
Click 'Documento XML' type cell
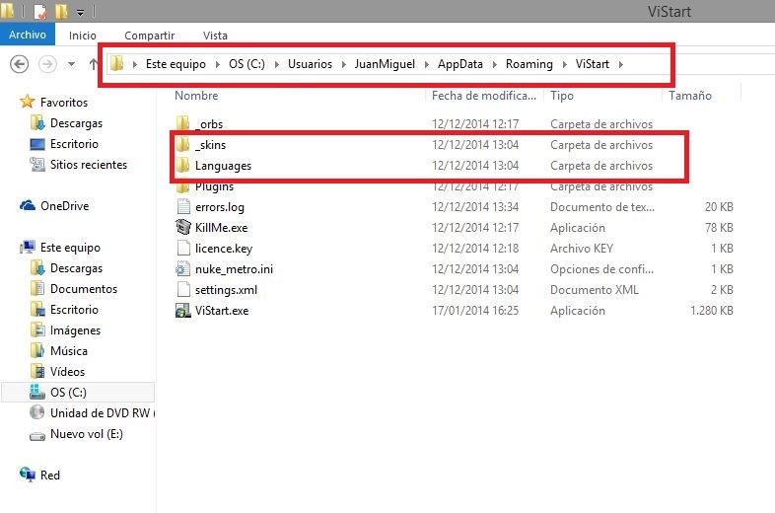(595, 290)
